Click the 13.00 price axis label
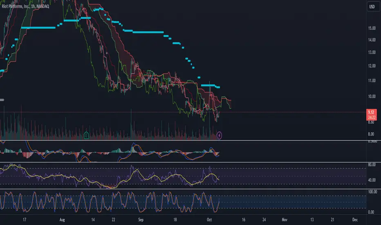This screenshot has width=381, height=225. point(372,52)
